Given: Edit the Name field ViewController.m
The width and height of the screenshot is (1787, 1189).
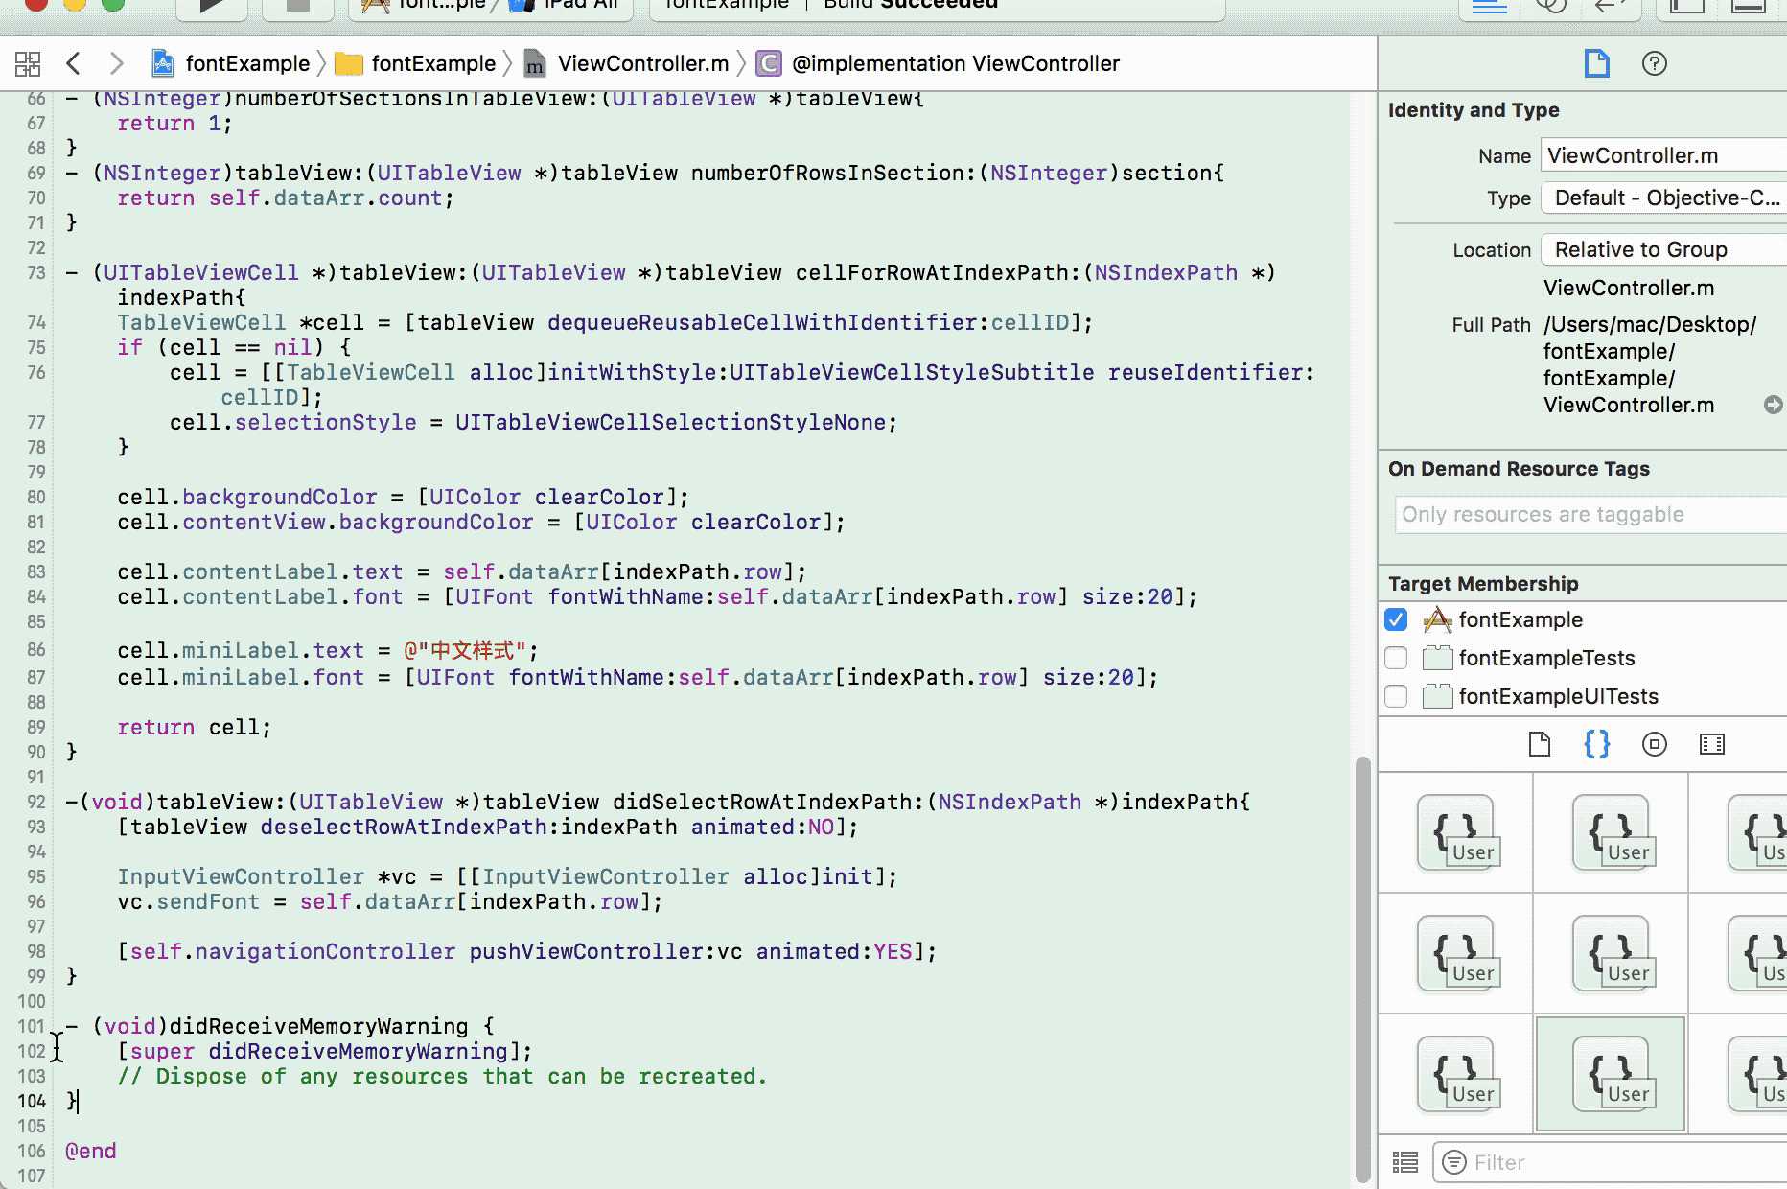Looking at the screenshot, I should pos(1663,155).
